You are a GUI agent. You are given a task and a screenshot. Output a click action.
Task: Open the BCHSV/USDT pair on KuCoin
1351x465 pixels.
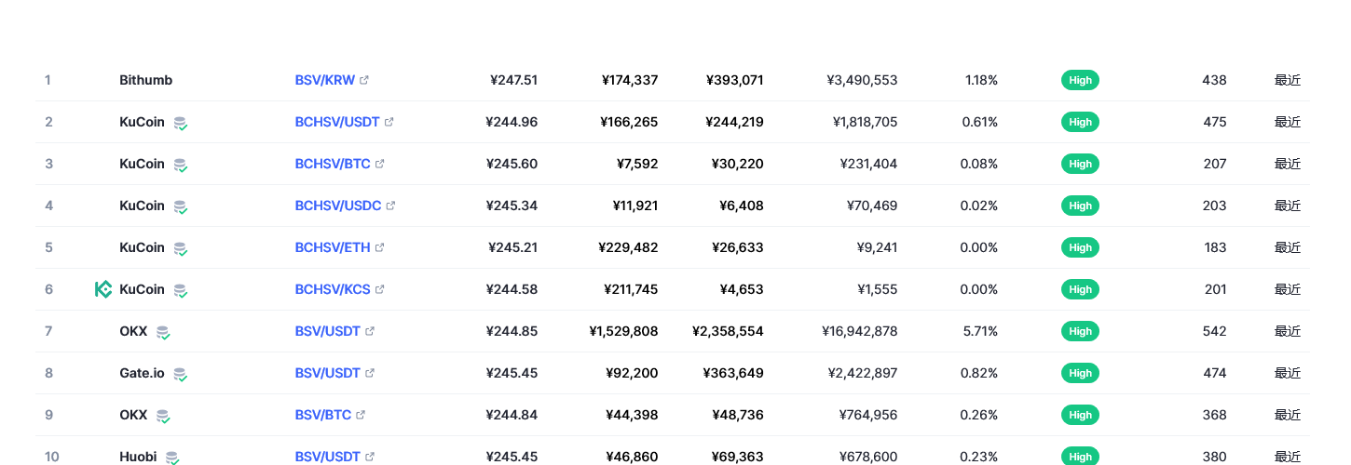[337, 122]
